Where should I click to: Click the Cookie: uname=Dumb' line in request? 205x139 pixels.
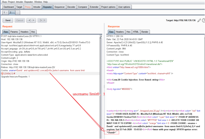pyautogui.click(x=43, y=71)
